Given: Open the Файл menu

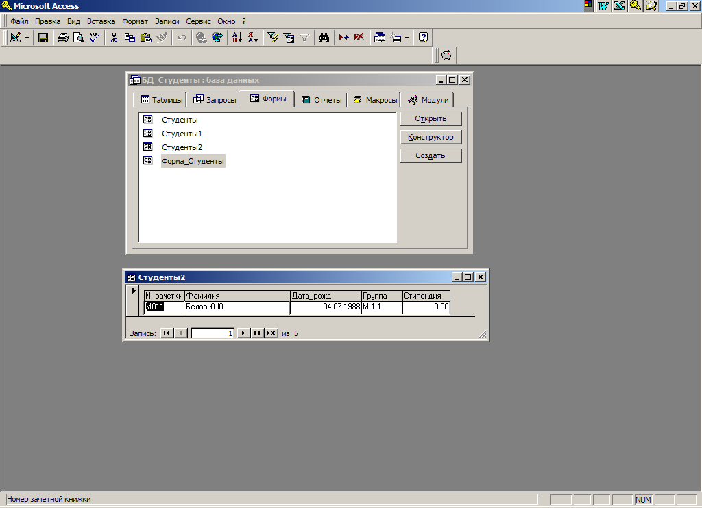Looking at the screenshot, I should point(19,21).
